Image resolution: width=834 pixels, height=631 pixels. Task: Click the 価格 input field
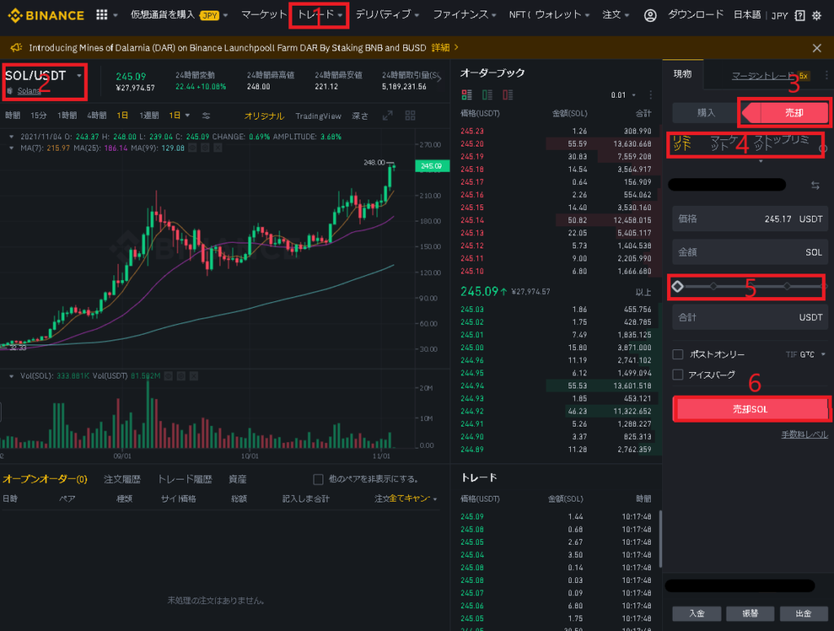click(750, 218)
